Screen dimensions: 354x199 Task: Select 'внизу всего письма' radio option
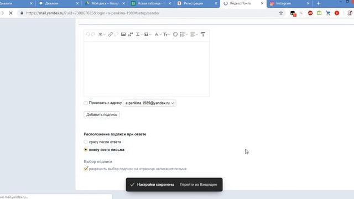tap(86, 150)
